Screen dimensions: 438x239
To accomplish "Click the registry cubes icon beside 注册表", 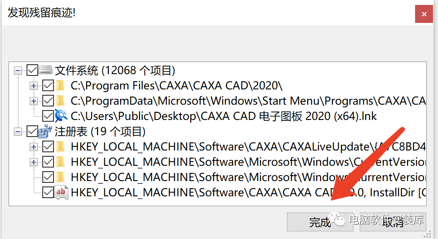I will pyautogui.click(x=45, y=131).
